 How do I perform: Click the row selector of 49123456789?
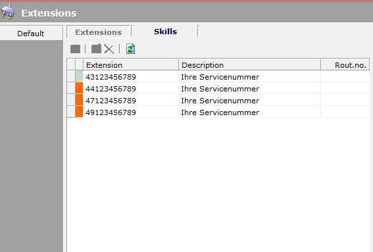[x=71, y=112]
